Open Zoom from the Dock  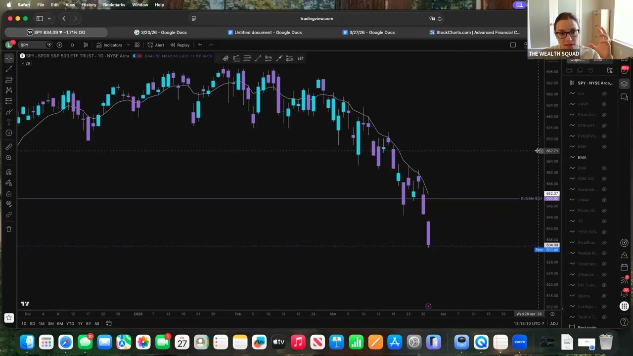[519, 342]
